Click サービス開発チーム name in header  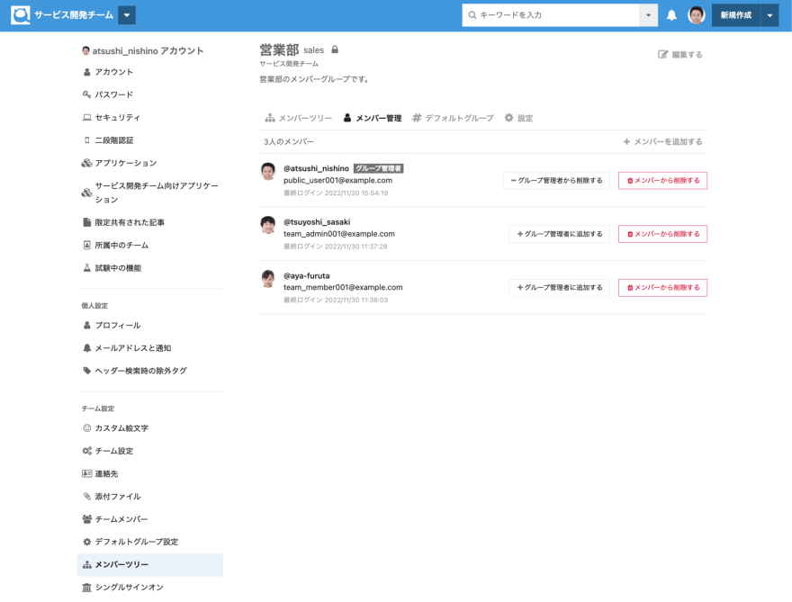click(x=74, y=15)
